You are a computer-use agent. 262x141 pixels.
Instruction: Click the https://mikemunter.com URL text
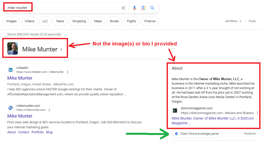click(x=31, y=110)
